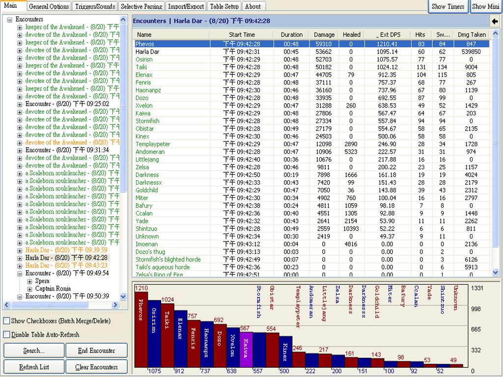Expand the Spera tree node
The image size is (503, 377).
point(30,281)
